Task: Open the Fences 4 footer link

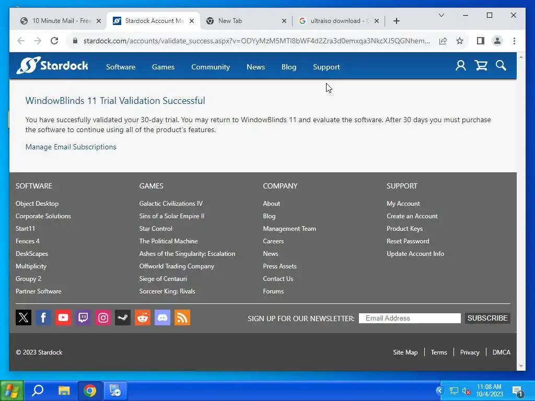Action: tap(27, 241)
